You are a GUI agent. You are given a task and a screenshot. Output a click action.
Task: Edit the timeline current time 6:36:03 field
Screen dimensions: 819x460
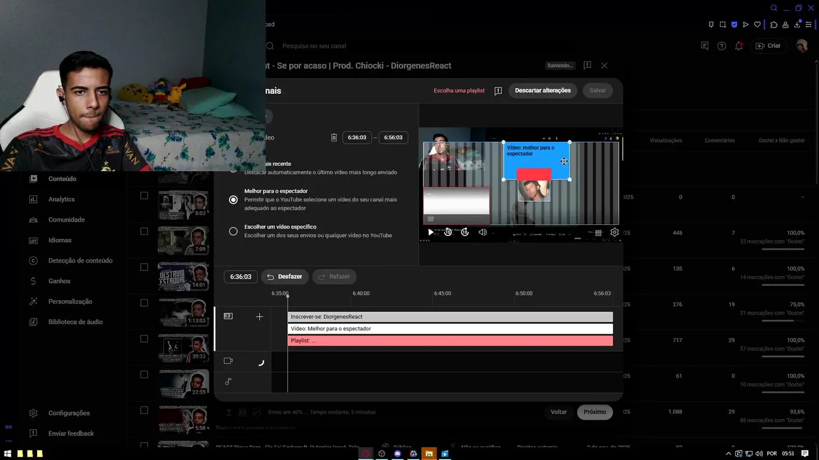241,277
